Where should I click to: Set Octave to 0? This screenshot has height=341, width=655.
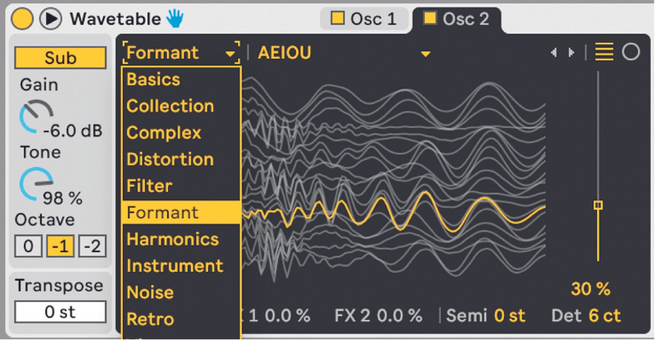point(29,245)
